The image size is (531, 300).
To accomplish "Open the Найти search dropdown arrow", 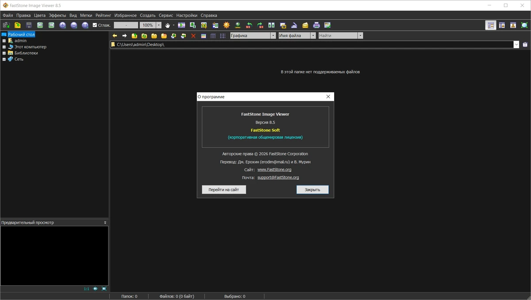I will pyautogui.click(x=361, y=36).
